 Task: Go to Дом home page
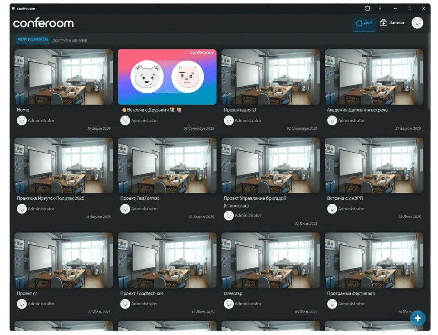pyautogui.click(x=364, y=23)
